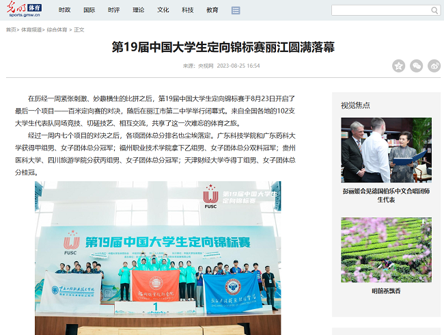444x335 pixels.
Task: Share article via the QQ Zone star icon
Action: point(399,66)
